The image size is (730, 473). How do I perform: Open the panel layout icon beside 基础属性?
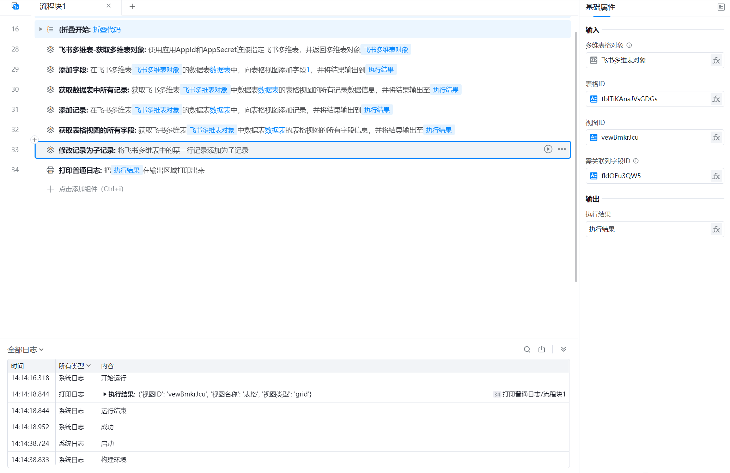[721, 7]
